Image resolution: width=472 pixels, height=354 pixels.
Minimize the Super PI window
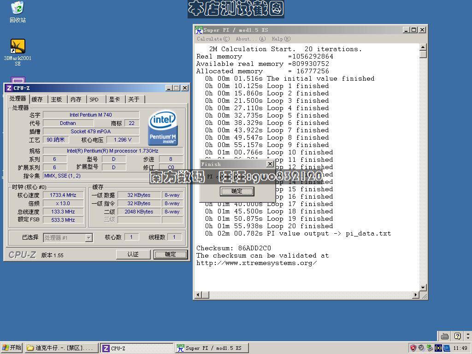[x=407, y=30]
